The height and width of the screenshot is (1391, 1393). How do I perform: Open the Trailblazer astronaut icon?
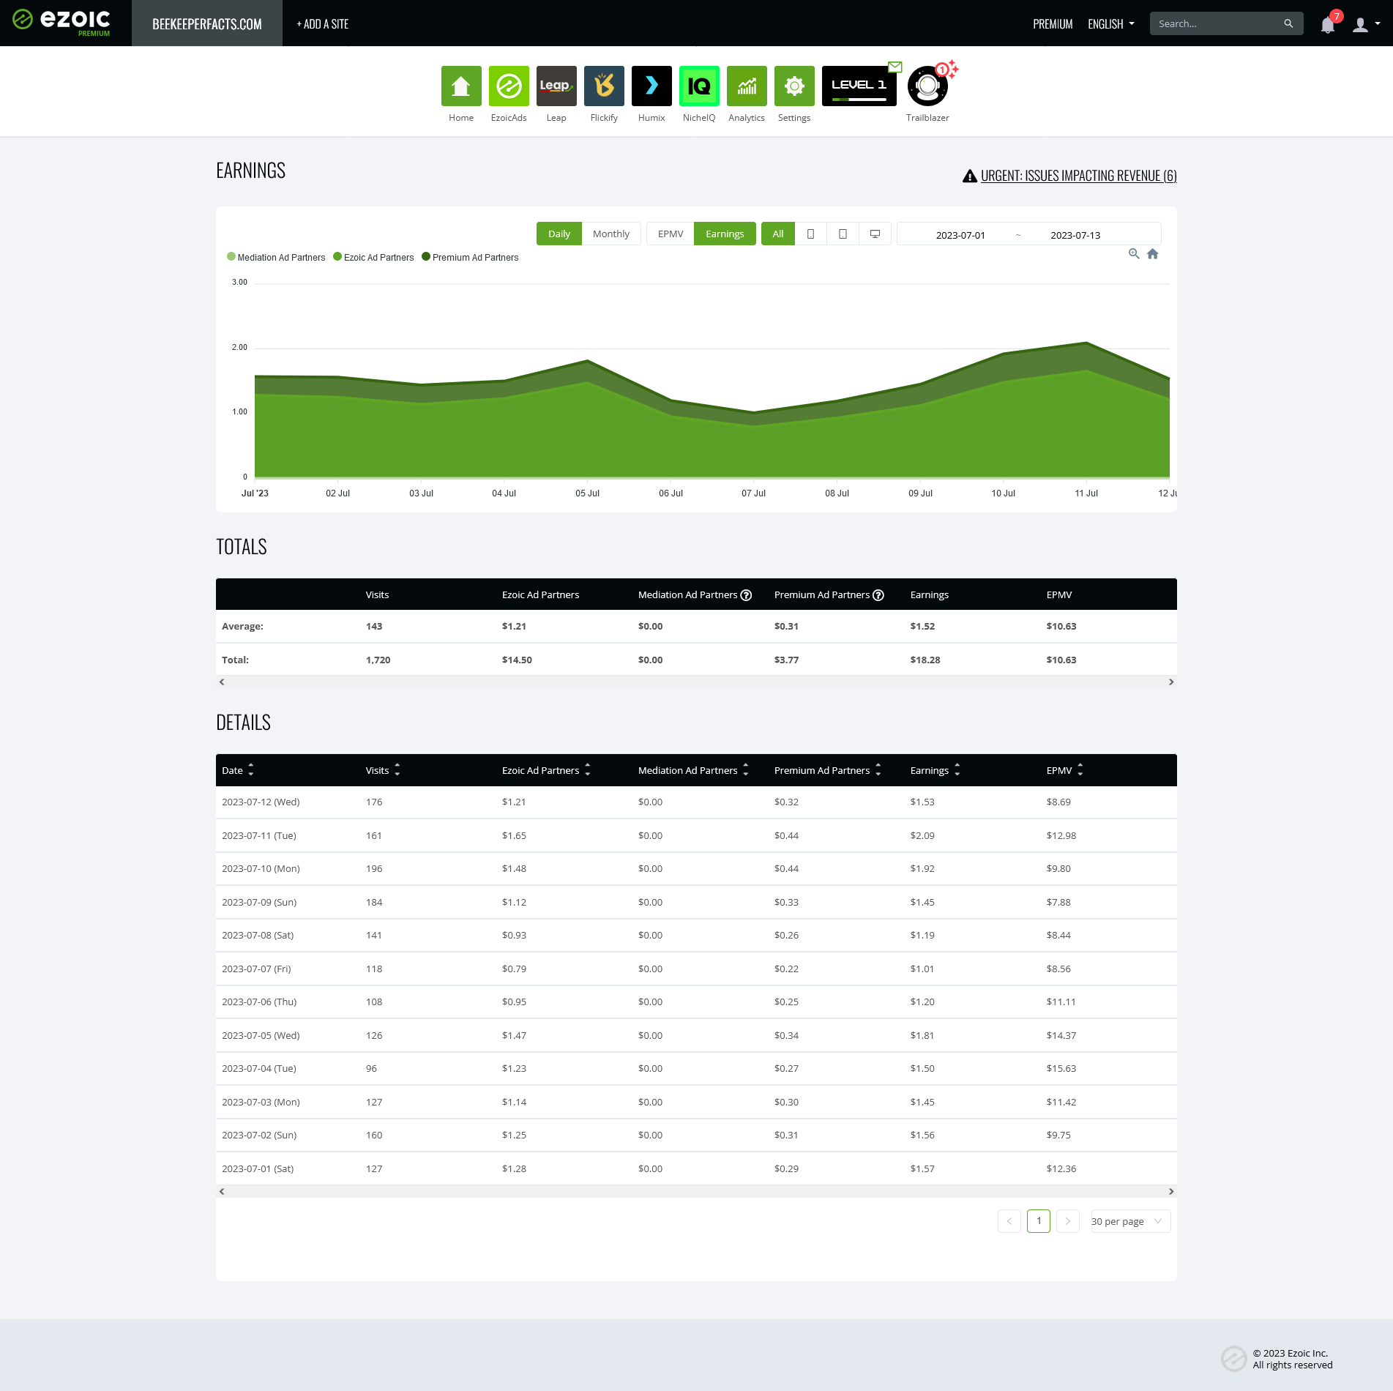tap(927, 86)
